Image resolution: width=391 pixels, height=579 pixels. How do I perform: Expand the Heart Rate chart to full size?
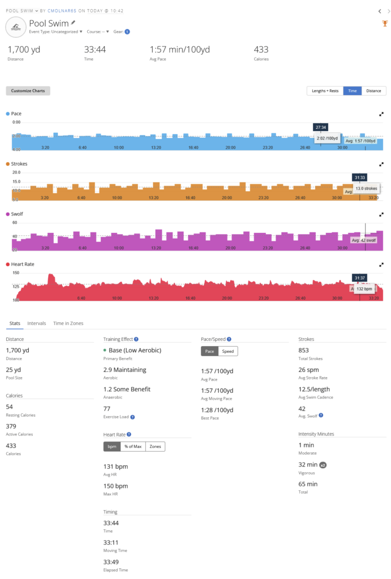tap(381, 264)
